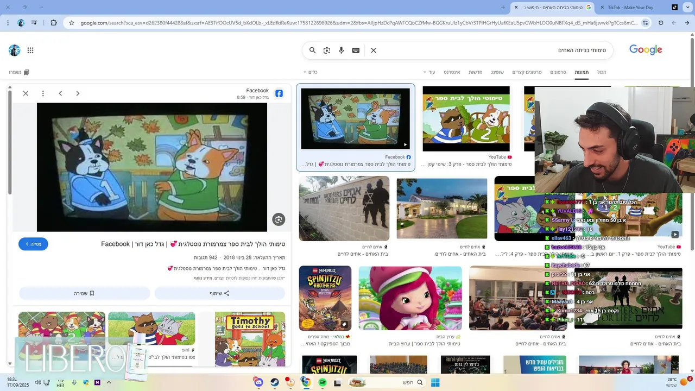695x391 pixels.
Task: Open the Windows Start button
Action: [x=435, y=382]
